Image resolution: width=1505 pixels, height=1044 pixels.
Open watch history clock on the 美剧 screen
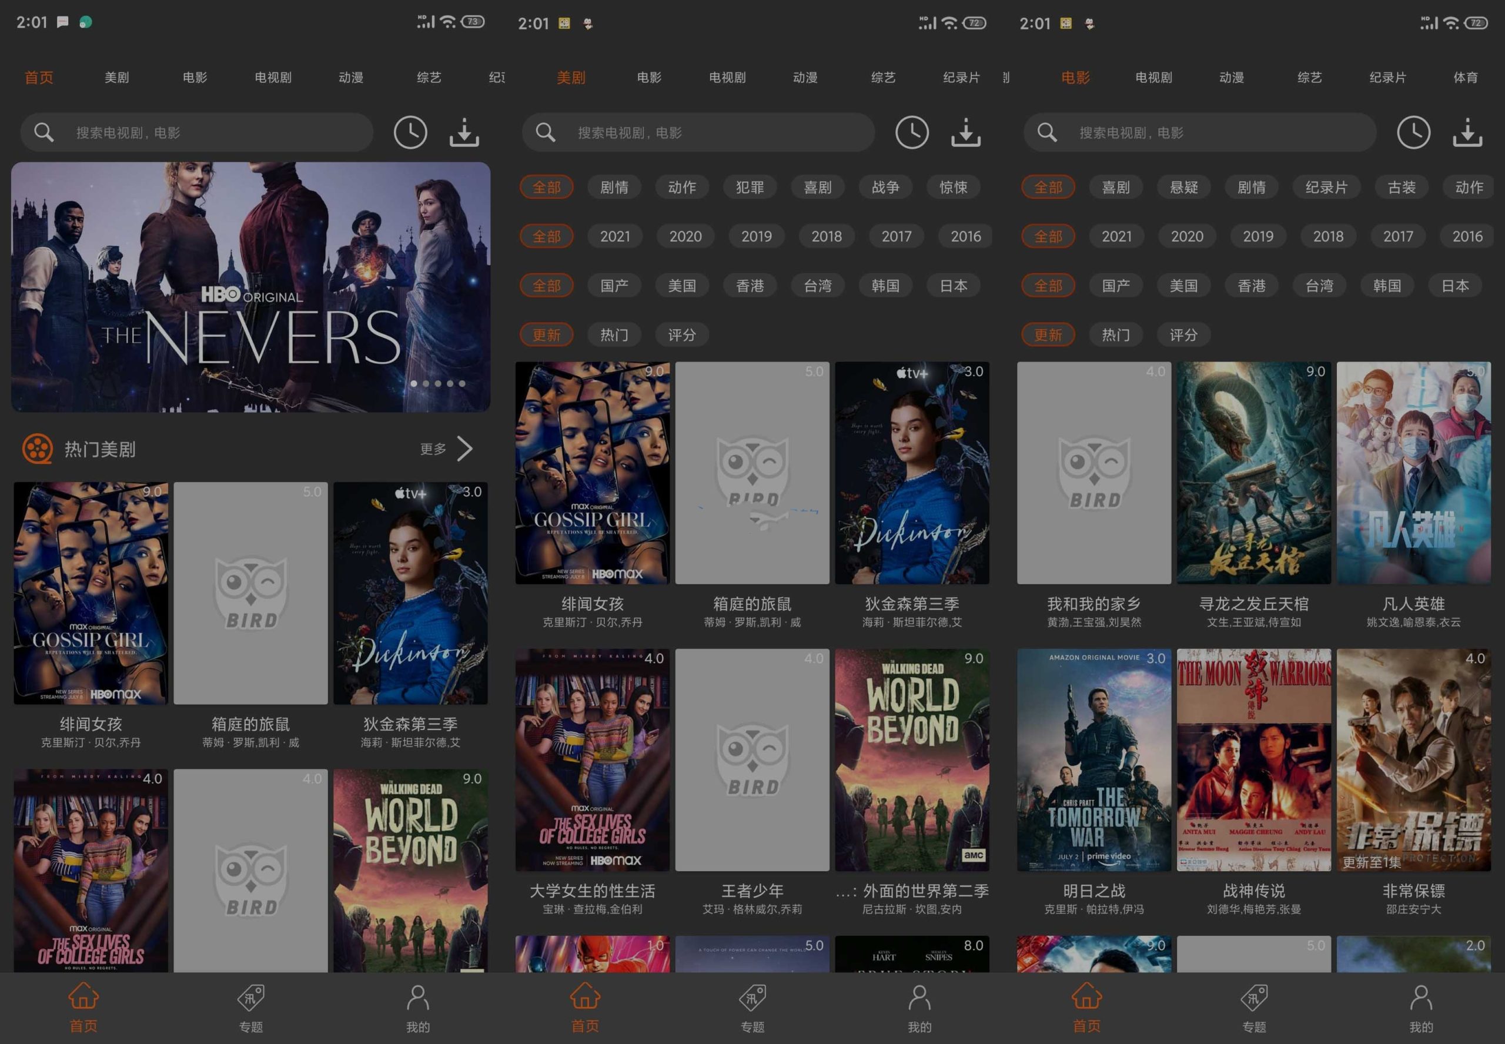(912, 133)
